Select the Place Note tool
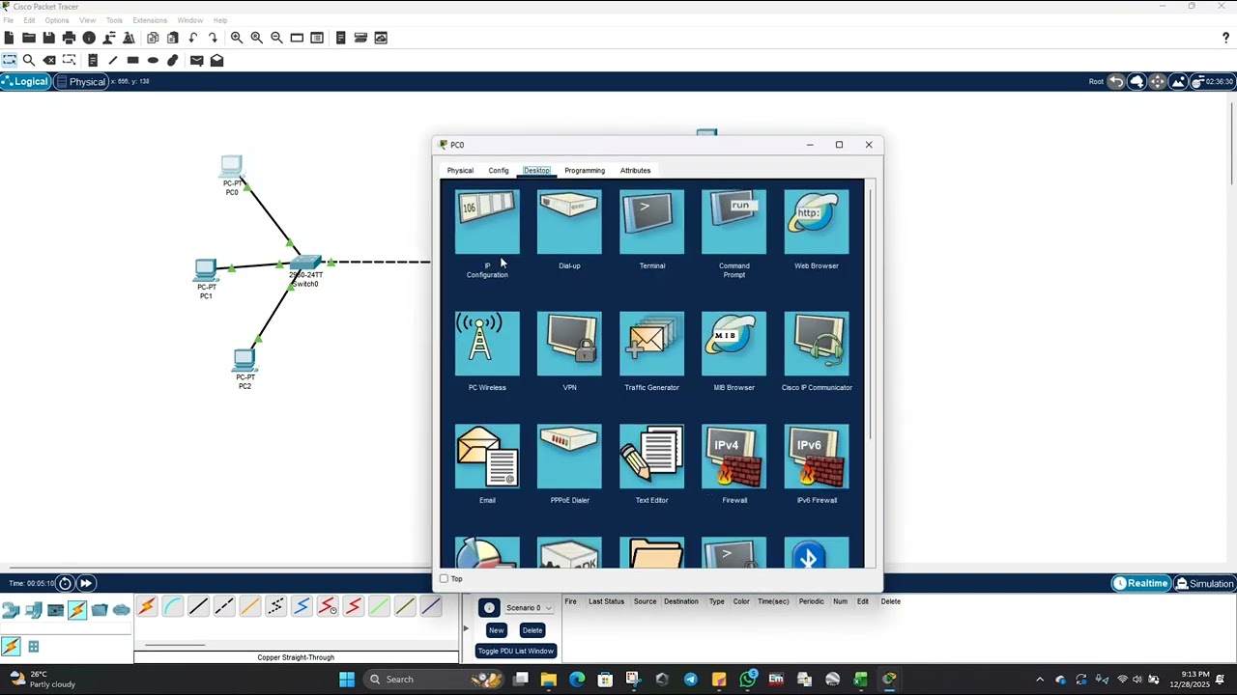This screenshot has width=1237, height=695. (x=93, y=60)
